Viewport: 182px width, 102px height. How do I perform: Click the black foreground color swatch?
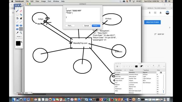point(18,43)
